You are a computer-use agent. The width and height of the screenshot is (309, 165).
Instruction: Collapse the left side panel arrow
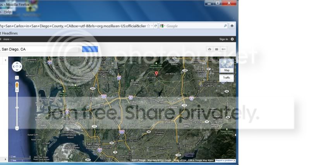[x=5, y=60]
